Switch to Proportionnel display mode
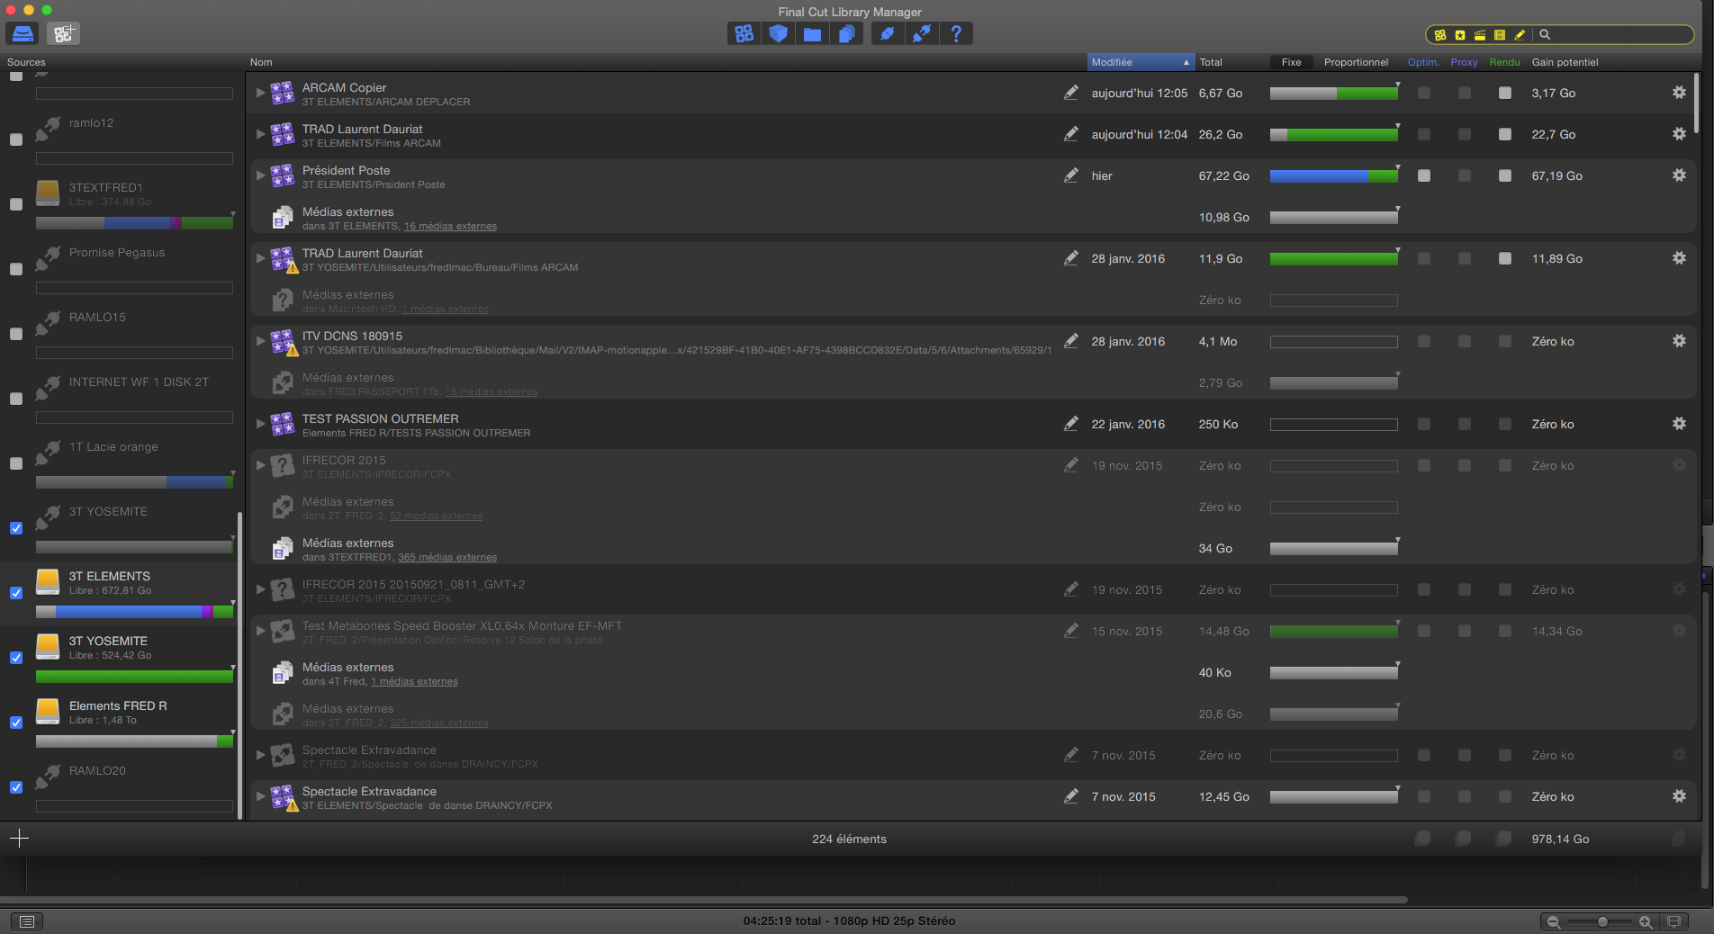This screenshot has height=934, width=1714. (1356, 62)
